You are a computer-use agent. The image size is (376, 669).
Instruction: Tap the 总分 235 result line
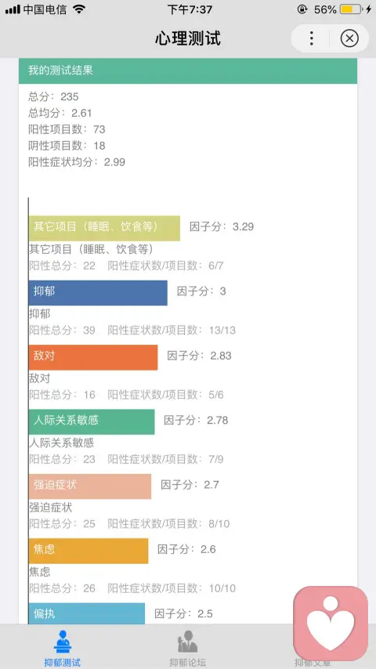[x=53, y=96]
